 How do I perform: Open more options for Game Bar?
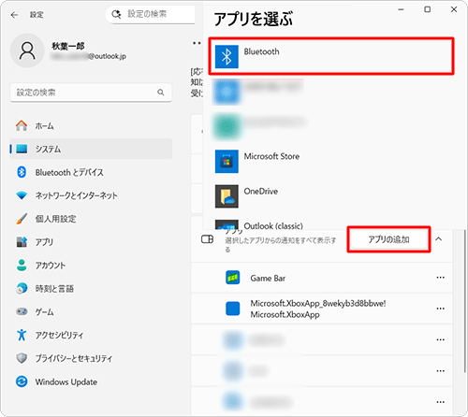point(441,278)
